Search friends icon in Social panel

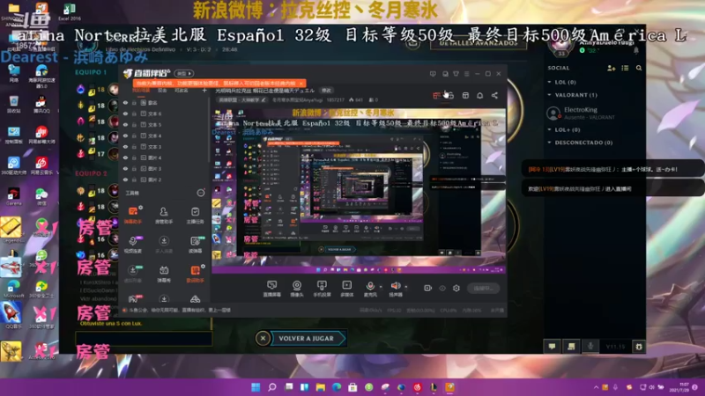pyautogui.click(x=639, y=68)
